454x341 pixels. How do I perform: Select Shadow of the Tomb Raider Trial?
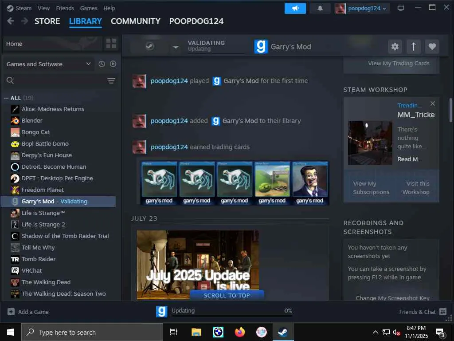tap(58, 236)
